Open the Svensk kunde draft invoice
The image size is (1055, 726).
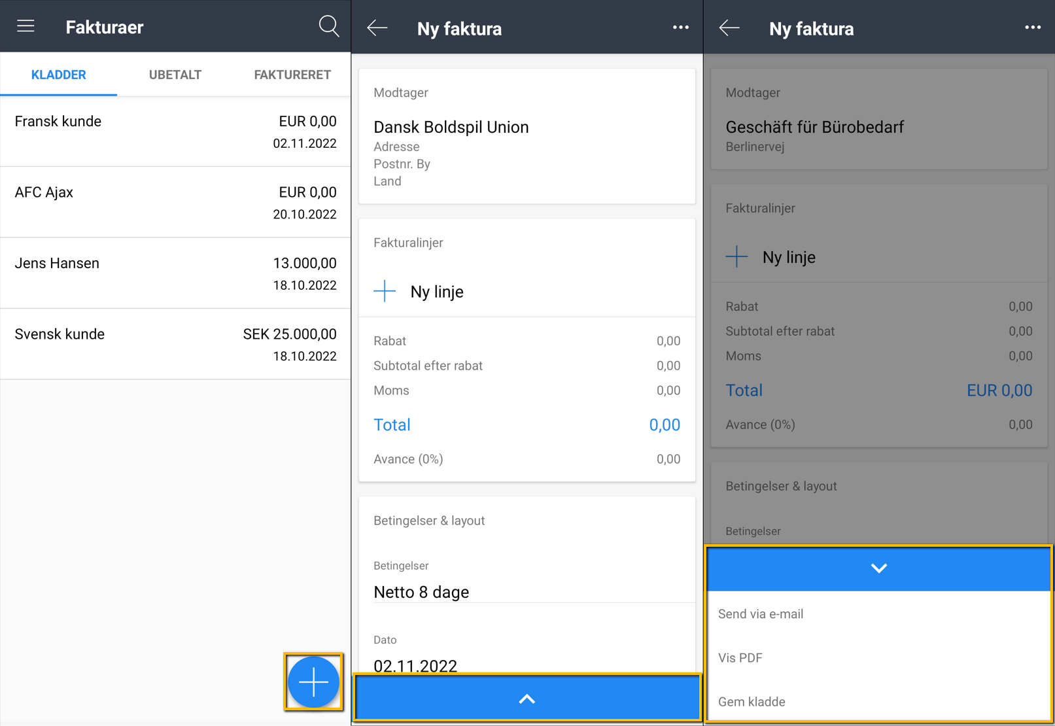pyautogui.click(x=175, y=344)
